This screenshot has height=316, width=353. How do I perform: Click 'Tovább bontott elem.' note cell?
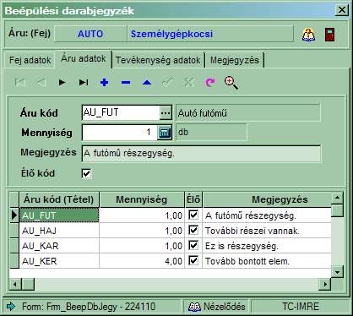[267, 261]
